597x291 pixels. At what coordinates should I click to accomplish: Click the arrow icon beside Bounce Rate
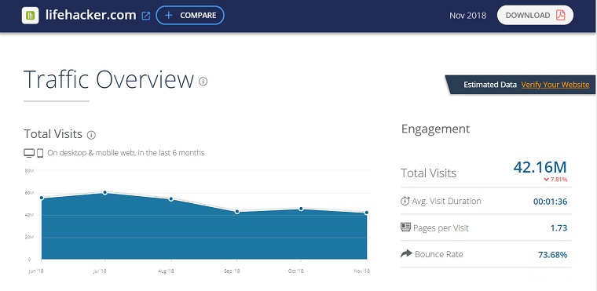point(406,253)
